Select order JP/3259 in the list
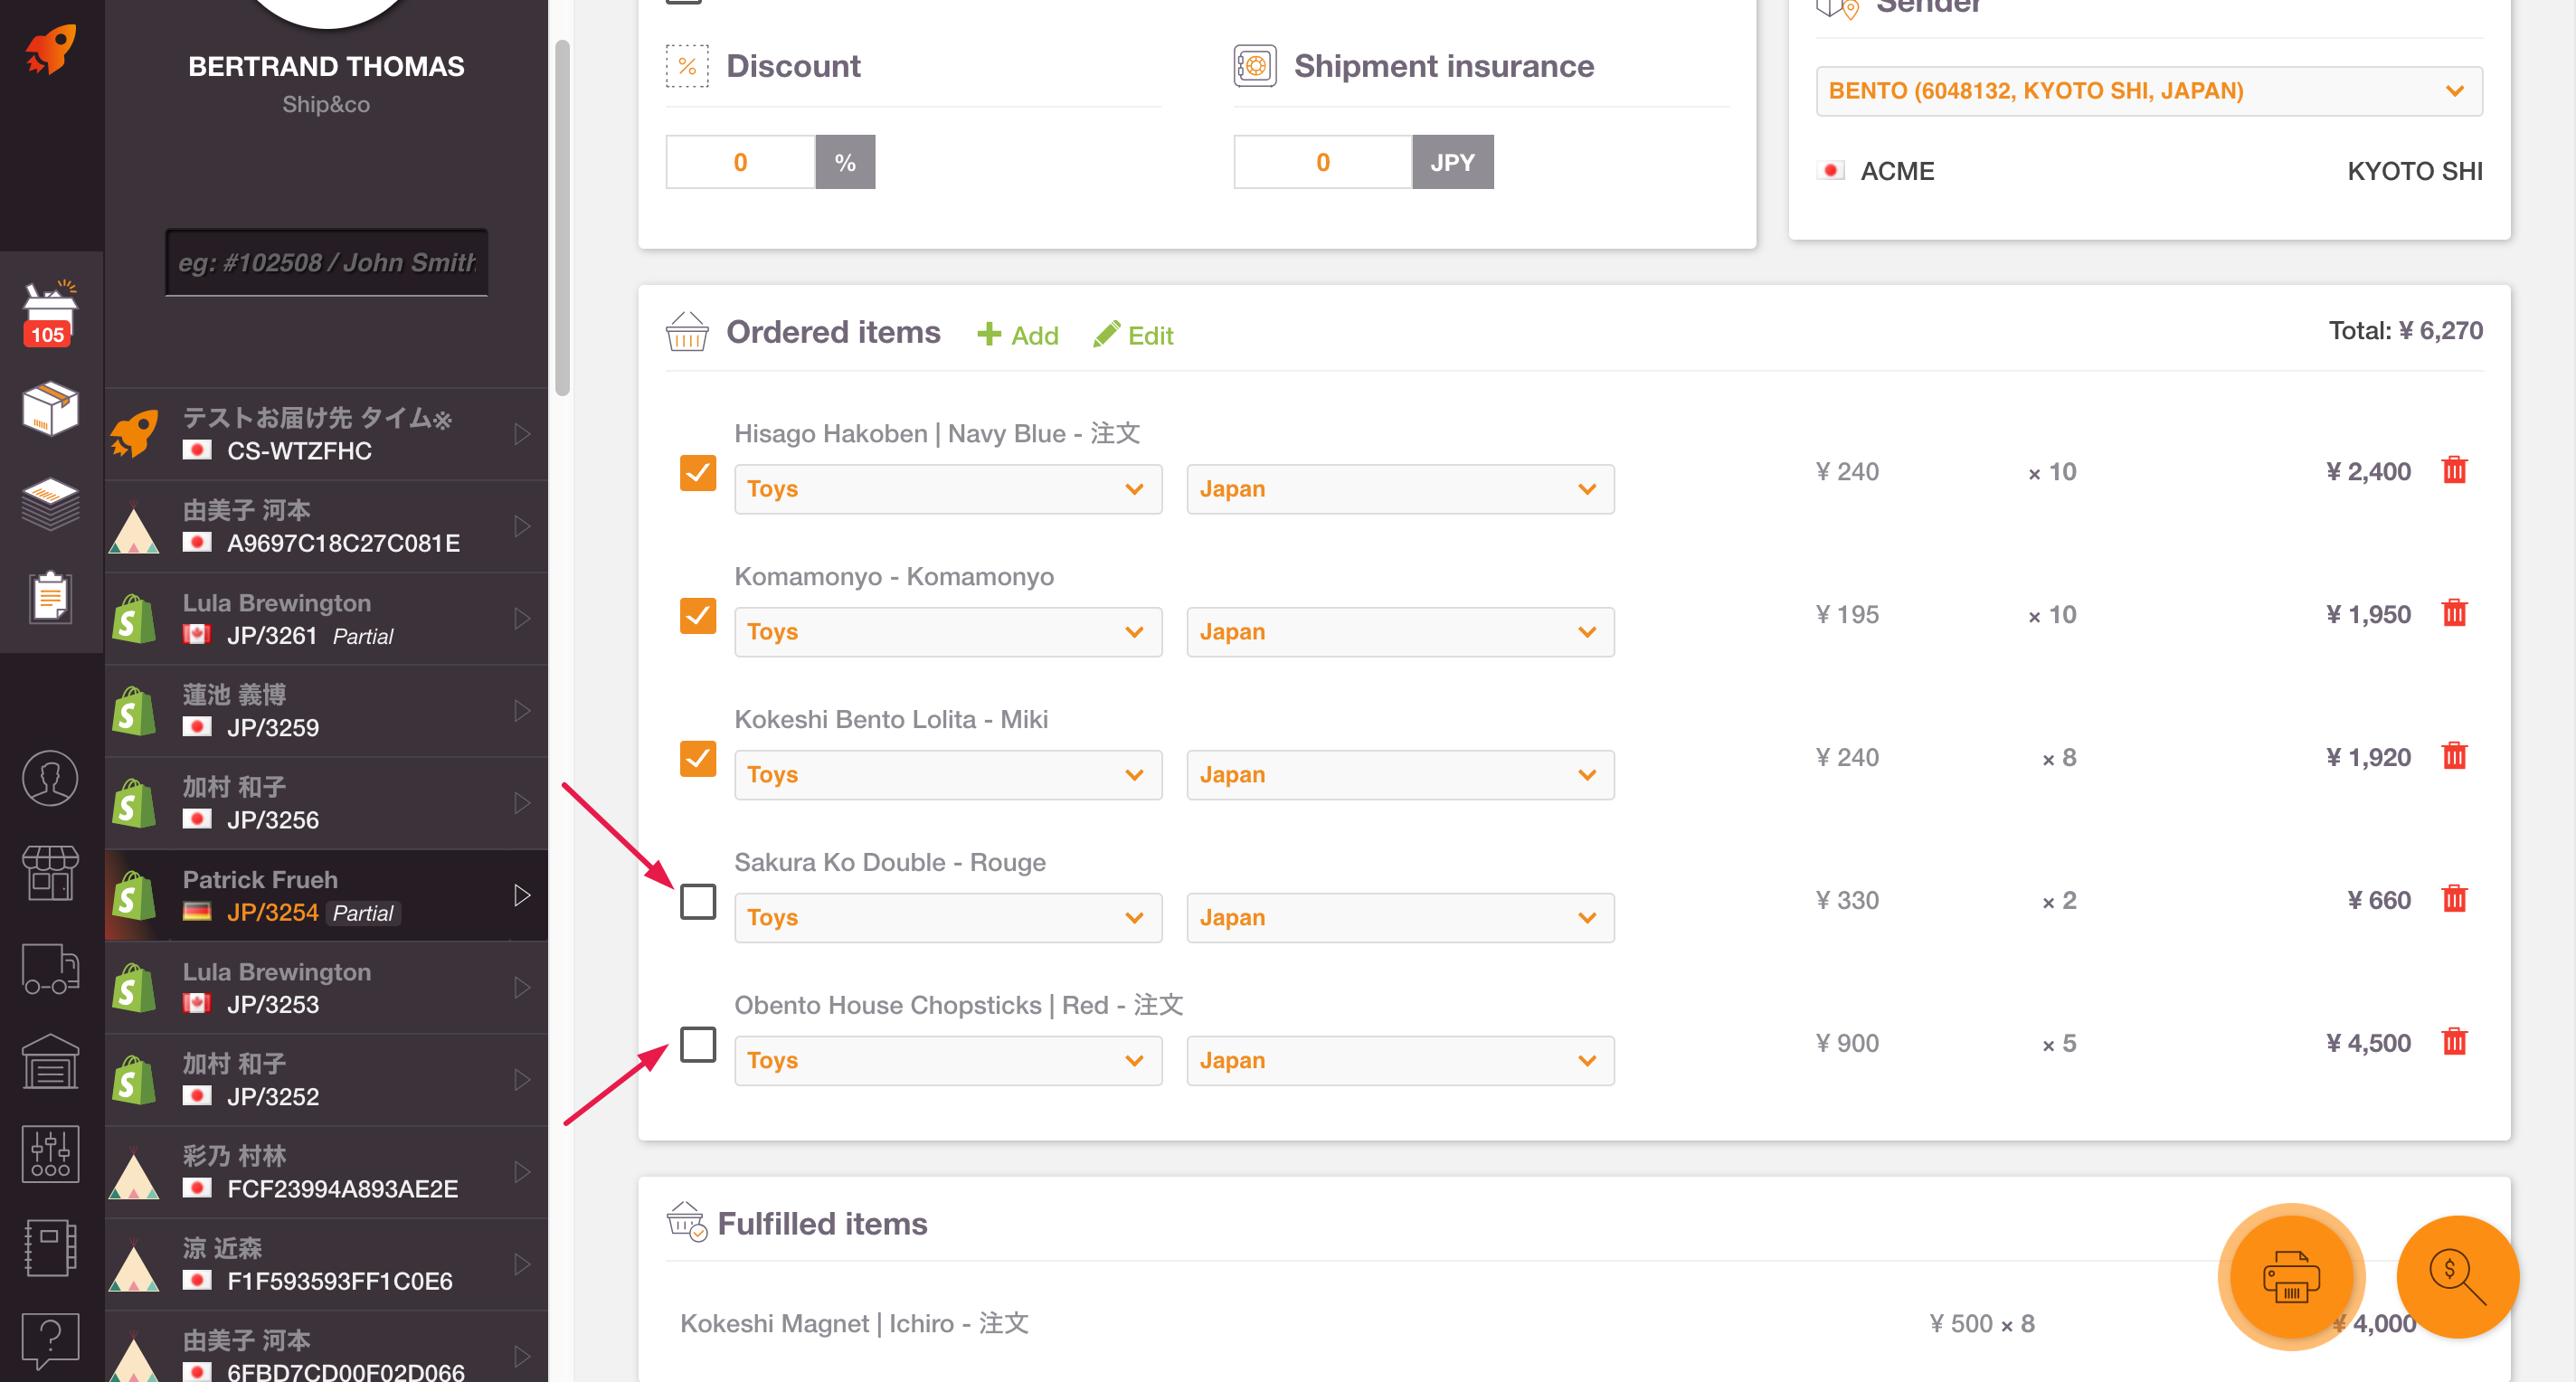Screen dimensions: 2576x1382 (326, 710)
